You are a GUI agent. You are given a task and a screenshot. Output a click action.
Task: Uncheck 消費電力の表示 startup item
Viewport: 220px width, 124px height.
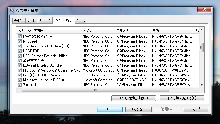pos(19,61)
